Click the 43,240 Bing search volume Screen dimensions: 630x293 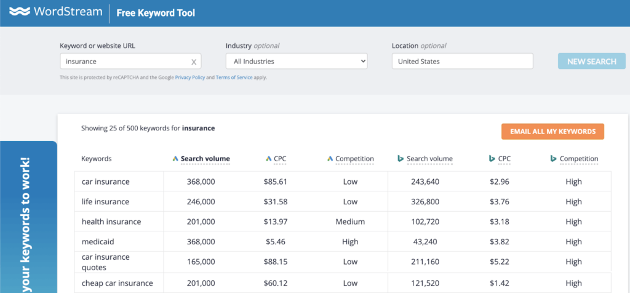[425, 242]
